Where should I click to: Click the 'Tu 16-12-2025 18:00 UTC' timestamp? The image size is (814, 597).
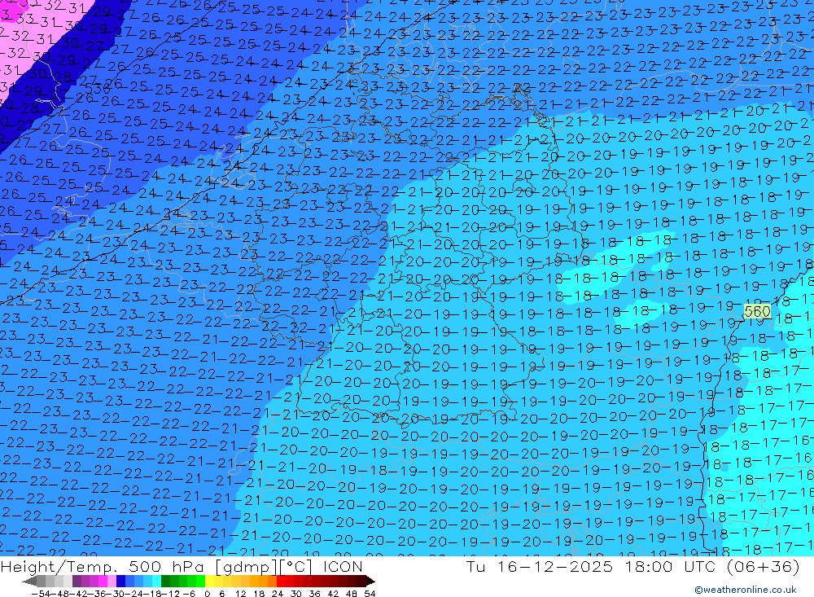(590, 566)
